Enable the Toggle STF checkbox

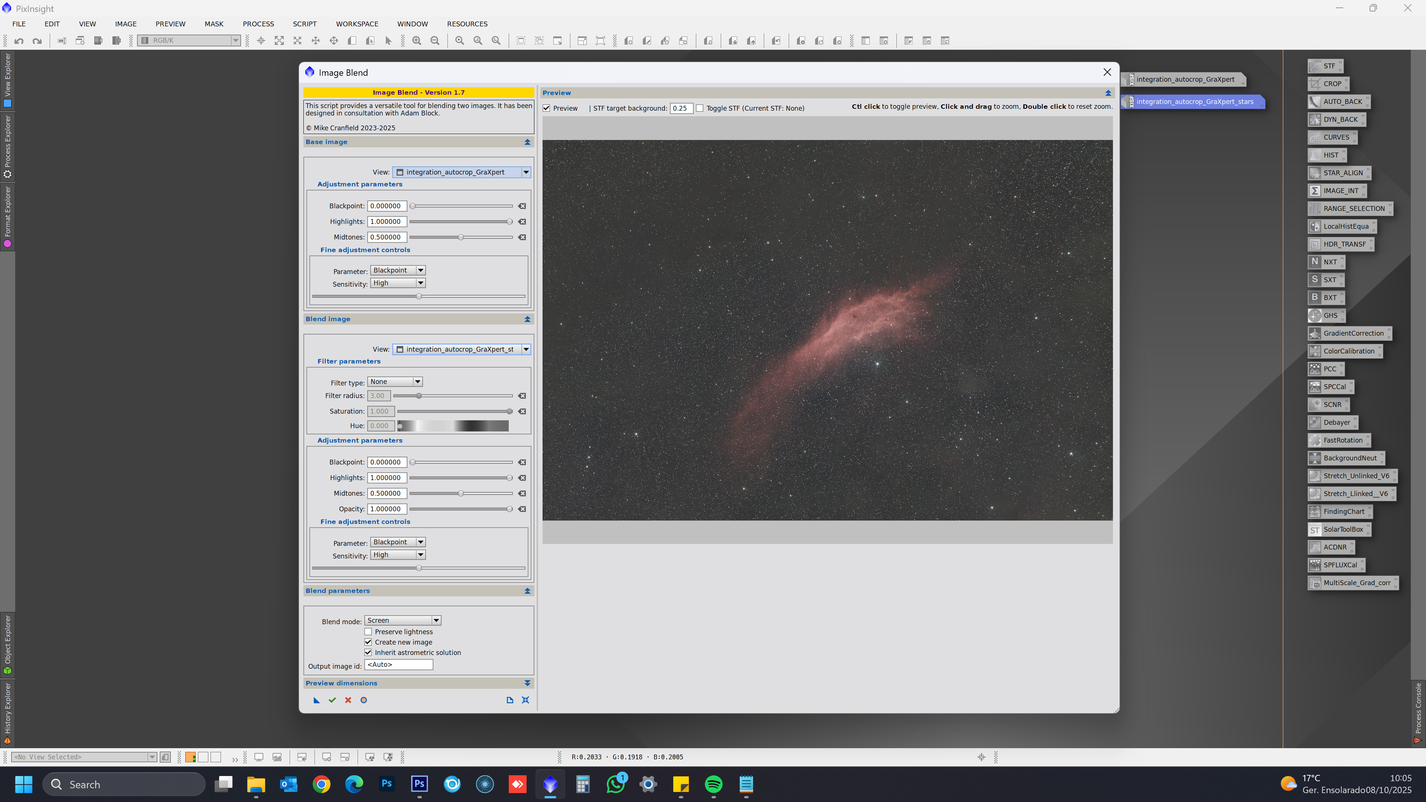pos(700,108)
